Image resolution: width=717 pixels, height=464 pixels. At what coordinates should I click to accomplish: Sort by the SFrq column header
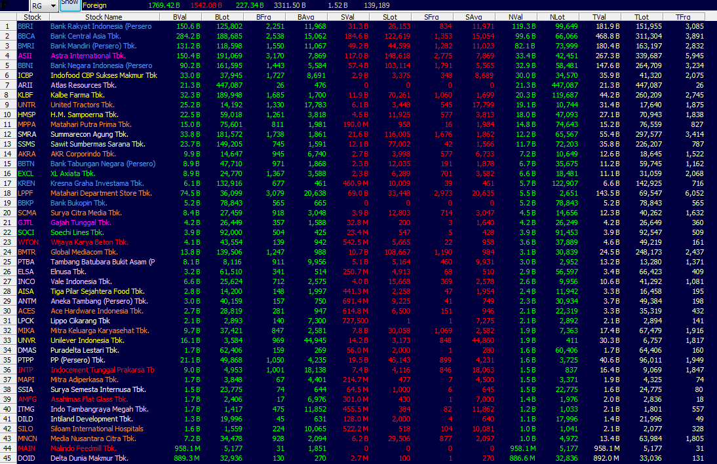point(432,17)
